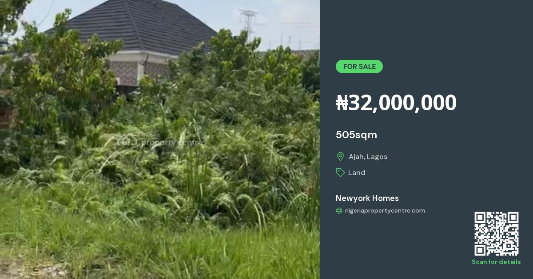Click the globe icon beside website
Viewport: 533px width, 279px height.
pos(339,211)
